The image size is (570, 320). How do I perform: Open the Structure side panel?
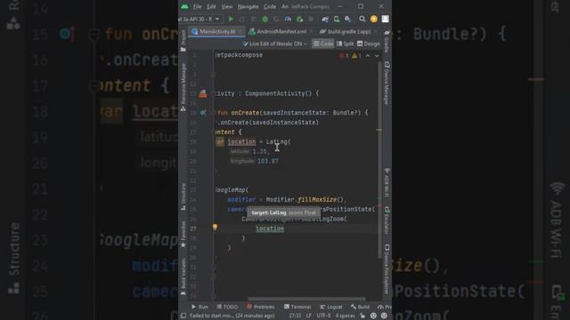[x=183, y=197]
